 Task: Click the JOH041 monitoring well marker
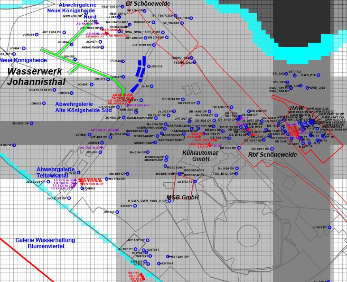click(x=24, y=48)
